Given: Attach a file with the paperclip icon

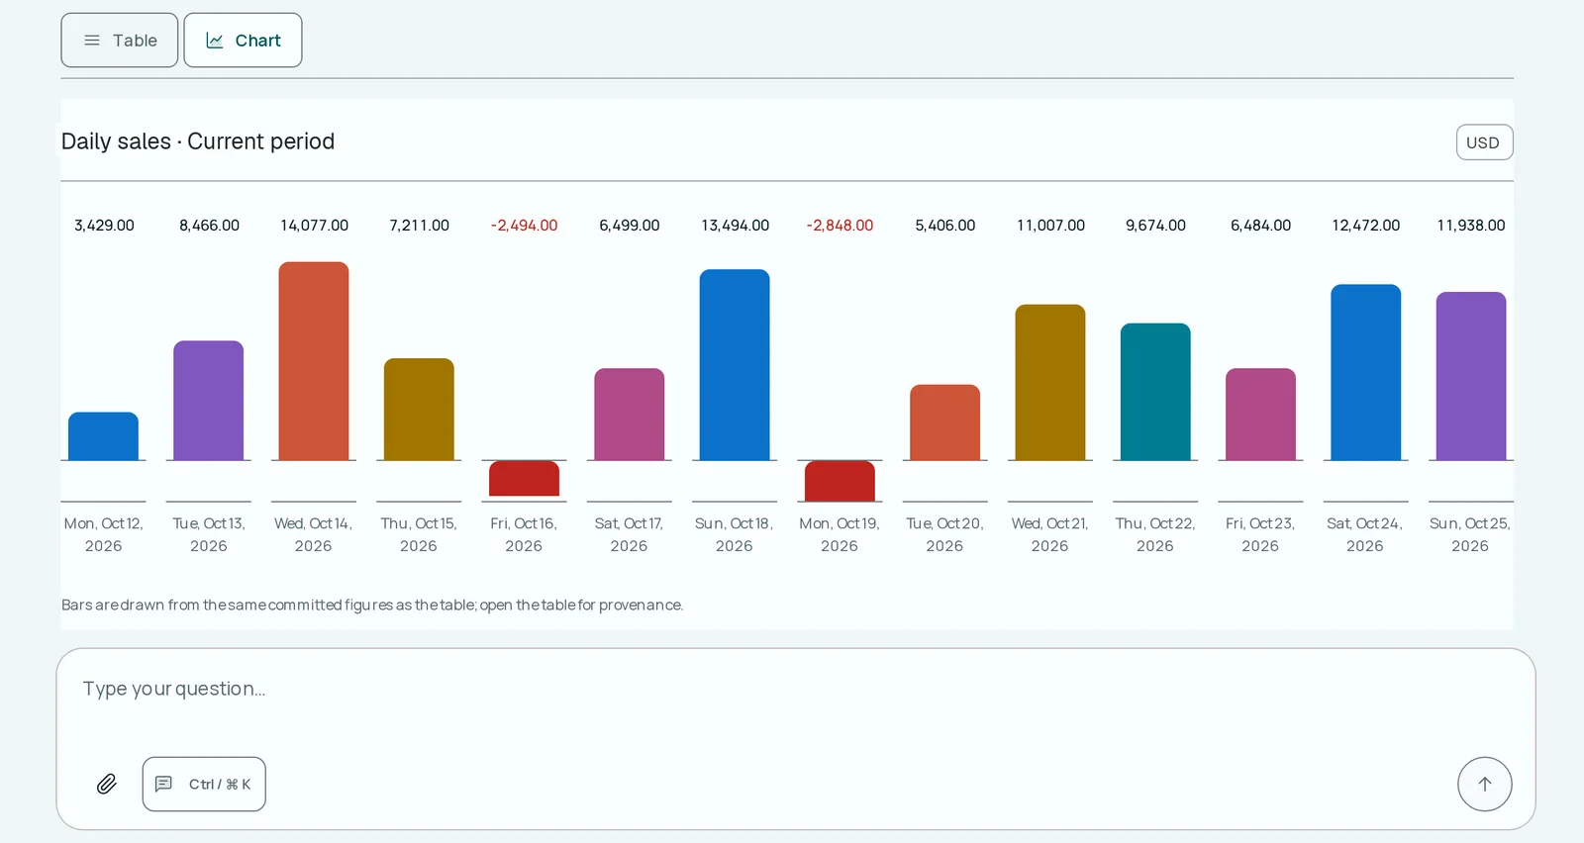Looking at the screenshot, I should (x=107, y=784).
